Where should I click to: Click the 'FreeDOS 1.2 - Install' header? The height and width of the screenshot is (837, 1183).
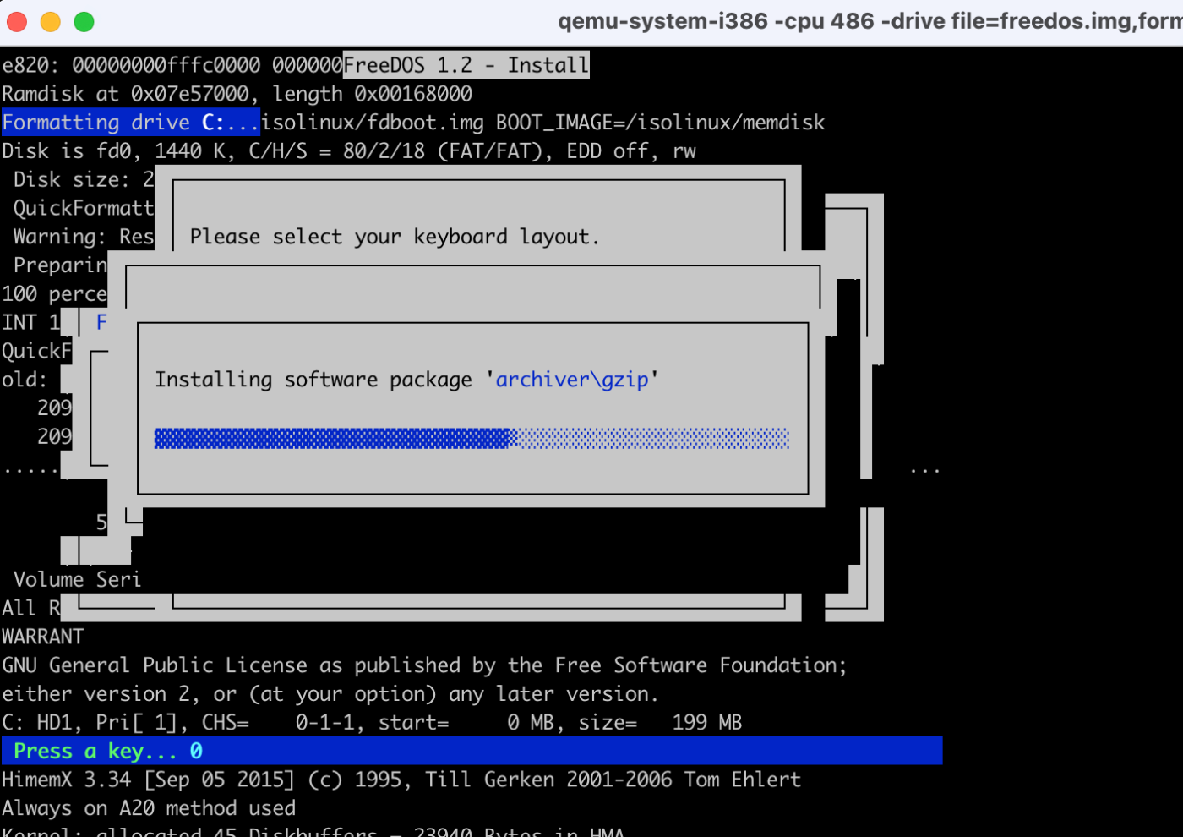click(466, 65)
